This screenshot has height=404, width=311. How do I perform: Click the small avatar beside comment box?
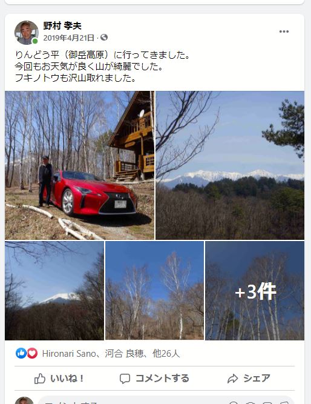(24, 401)
